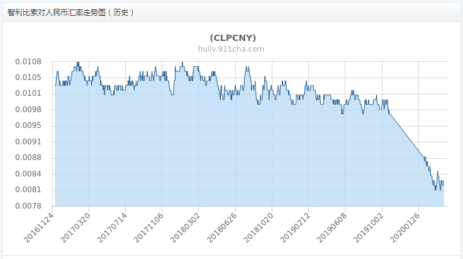Click the chart title (CLPCNY)
463x259 pixels.
click(x=233, y=38)
